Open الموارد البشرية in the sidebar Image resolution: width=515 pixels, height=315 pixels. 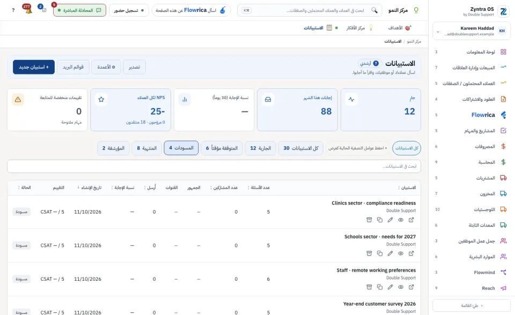click(472, 257)
